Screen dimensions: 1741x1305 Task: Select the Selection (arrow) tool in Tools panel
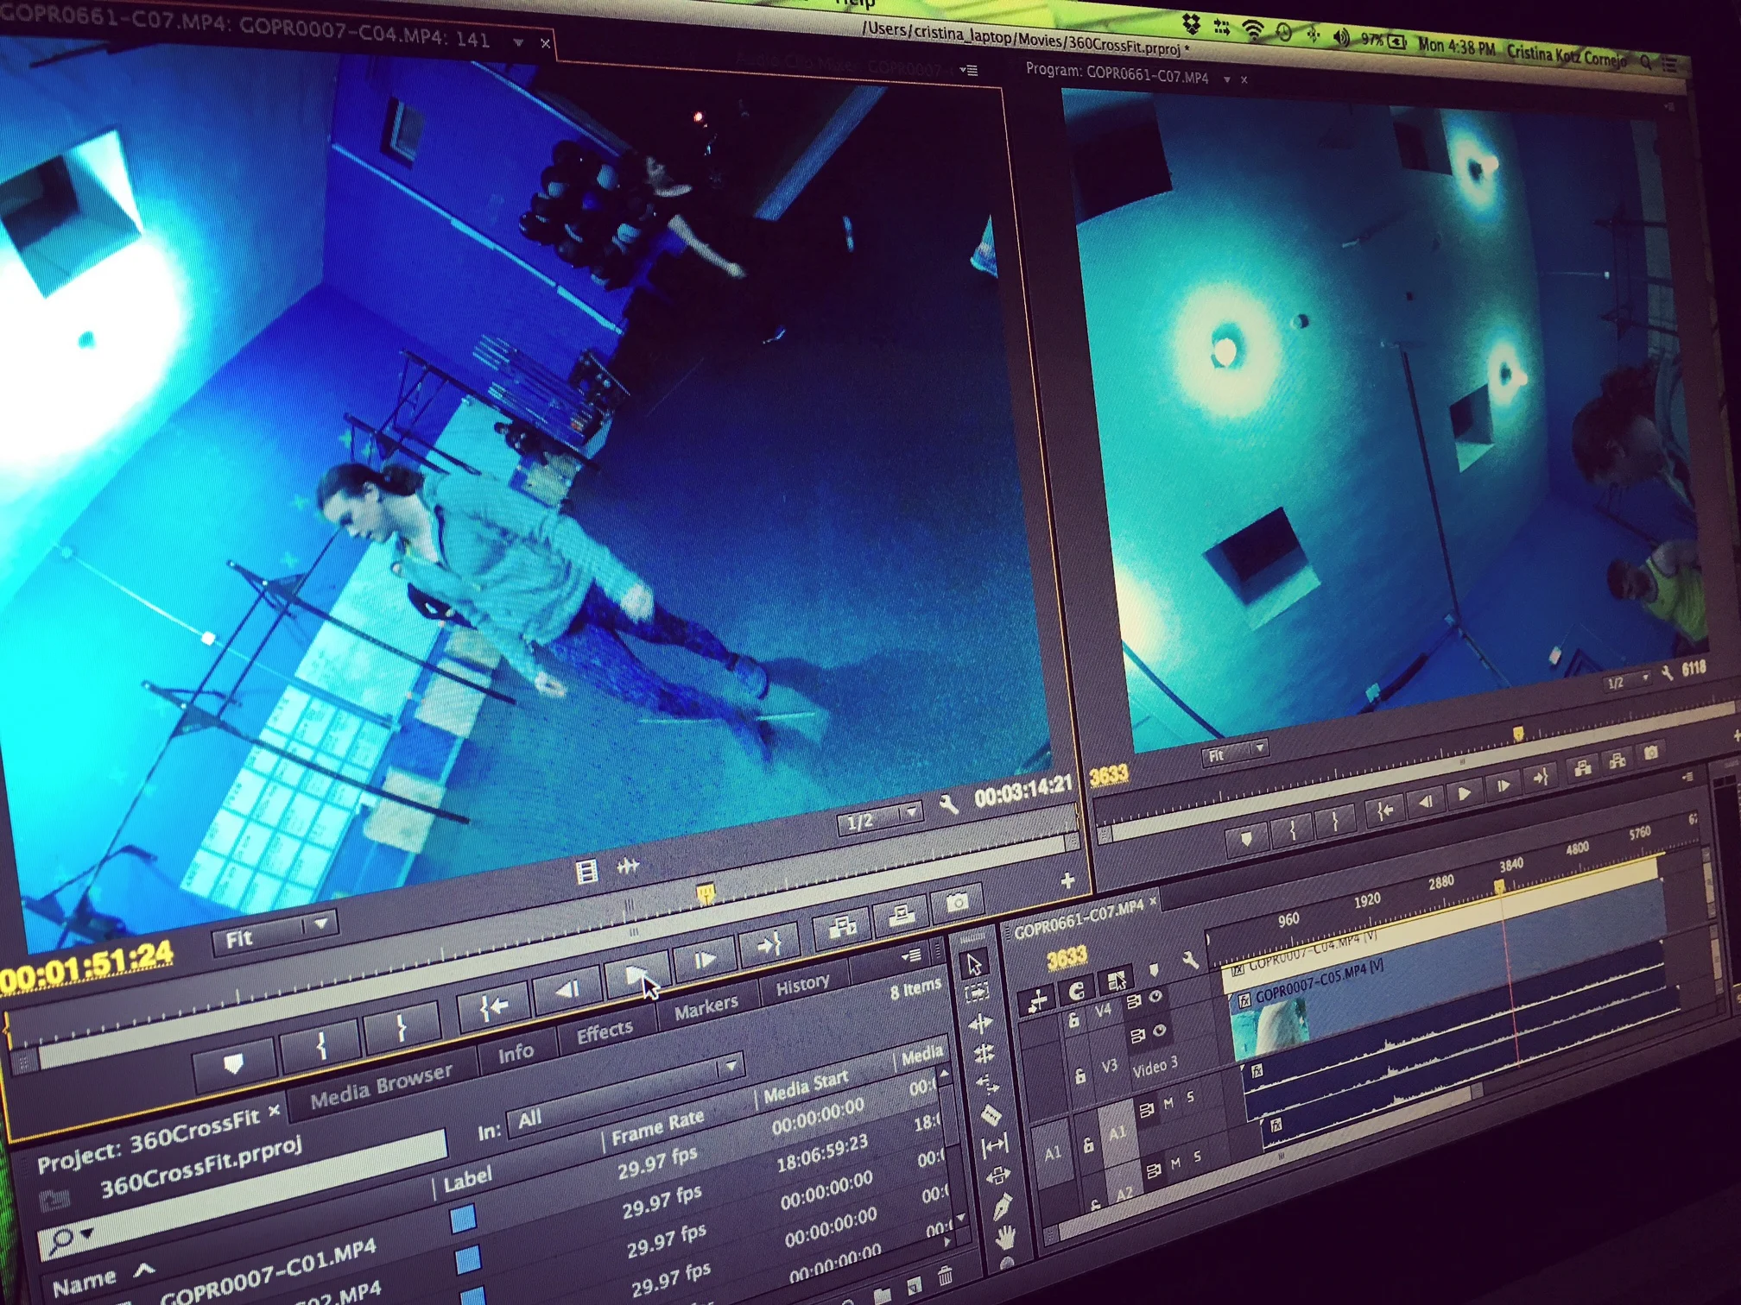[974, 964]
